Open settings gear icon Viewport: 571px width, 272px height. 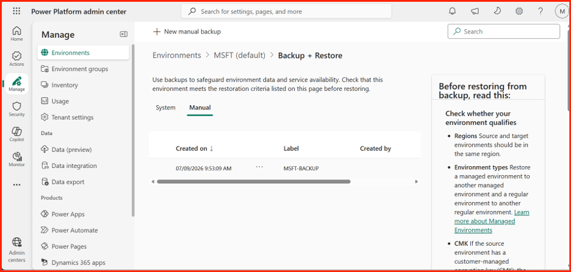tap(519, 12)
